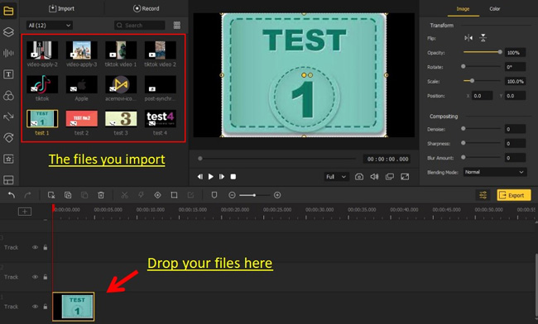Screen dimensions: 538x324
Task: Open timeline settings sliders icon
Action: click(x=483, y=195)
